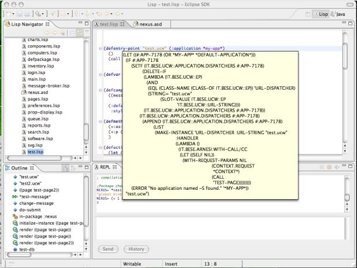Click the Back arrow in Lisp Navigator toolbar
Viewport: 357px width, 268px height.
(x=47, y=33)
